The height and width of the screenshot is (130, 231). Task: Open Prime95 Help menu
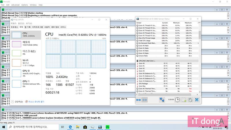(40, 5)
